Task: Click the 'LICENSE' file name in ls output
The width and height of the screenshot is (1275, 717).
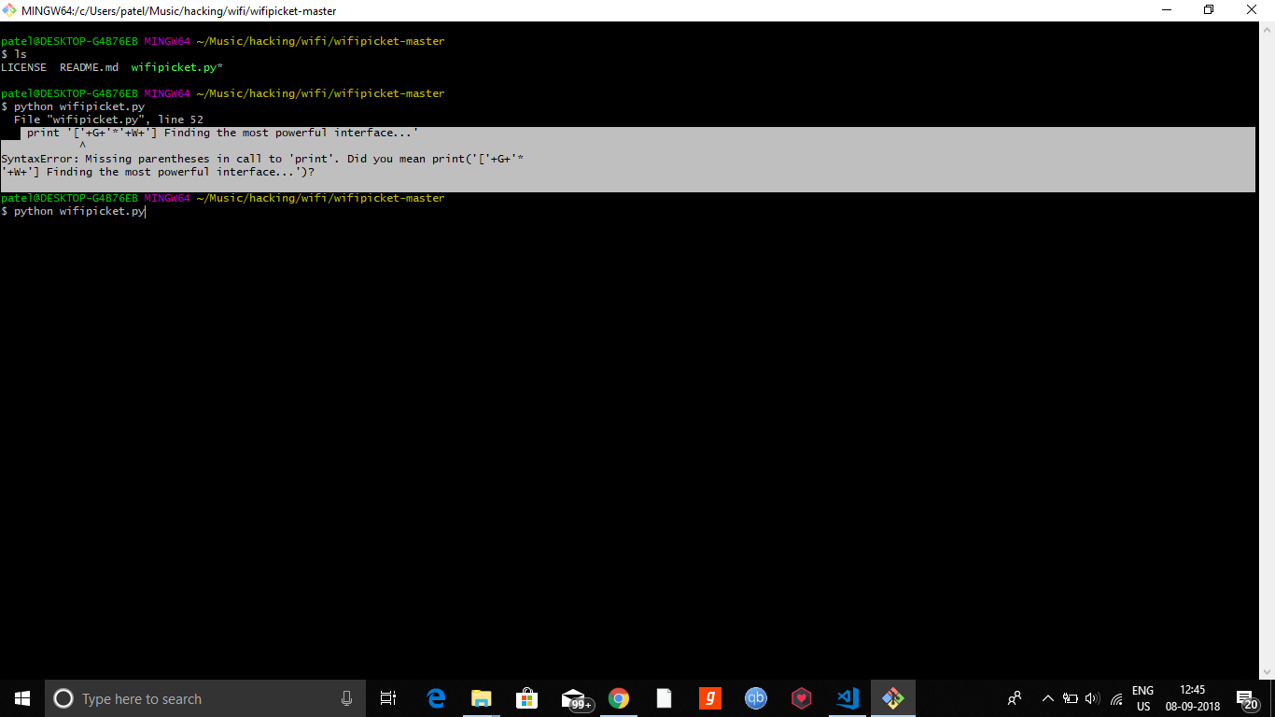Action: point(24,67)
